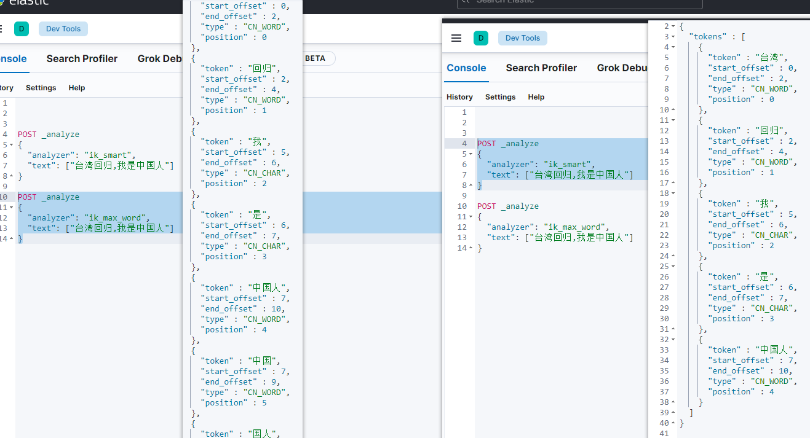
Task: Collapse the line 5 fold arrow in the left editor
Action: (x=12, y=145)
